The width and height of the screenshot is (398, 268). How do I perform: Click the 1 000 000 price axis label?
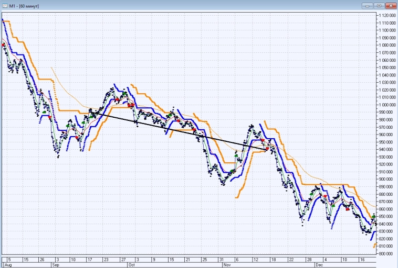point(386,105)
